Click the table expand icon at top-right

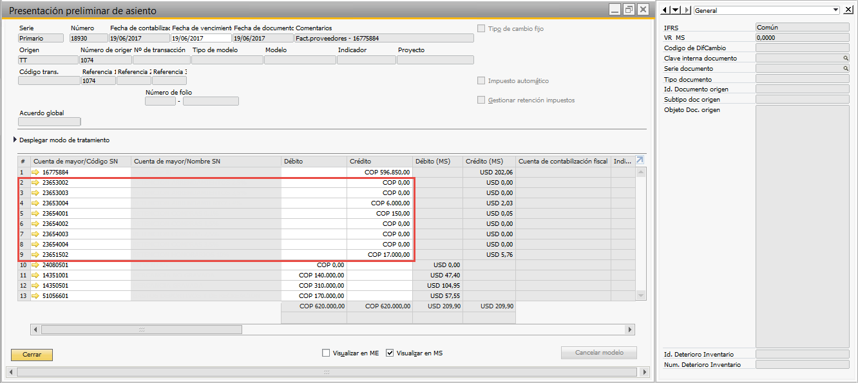tap(640, 160)
